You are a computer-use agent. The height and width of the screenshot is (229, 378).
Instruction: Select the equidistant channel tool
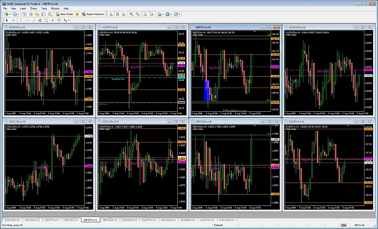(40, 20)
